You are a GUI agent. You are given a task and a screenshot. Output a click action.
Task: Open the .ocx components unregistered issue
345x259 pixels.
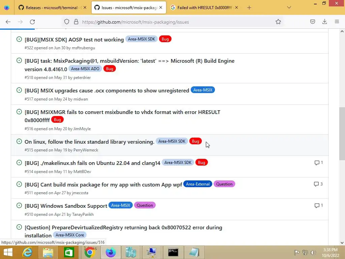[x=107, y=90]
